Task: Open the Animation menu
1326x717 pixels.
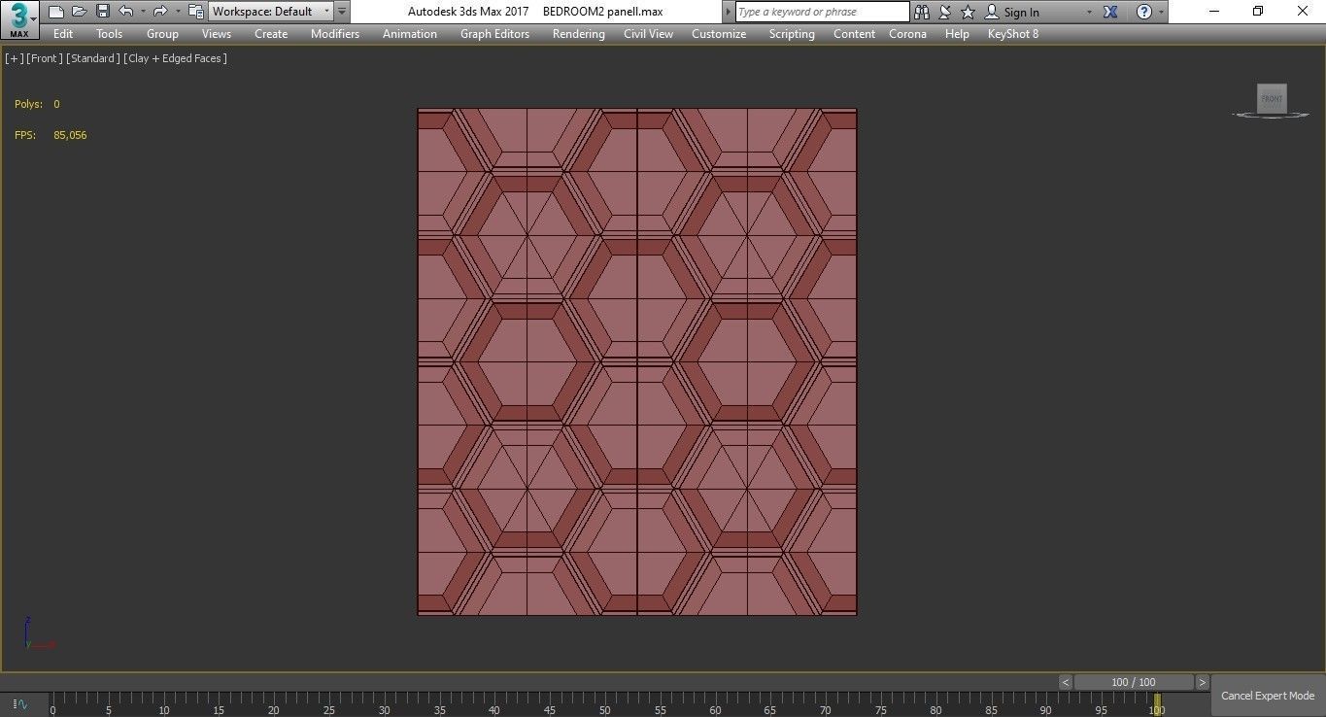Action: [410, 33]
